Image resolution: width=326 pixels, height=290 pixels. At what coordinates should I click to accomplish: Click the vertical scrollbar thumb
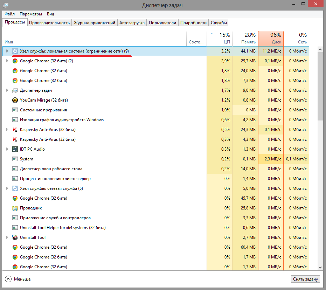pyautogui.click(x=320, y=86)
